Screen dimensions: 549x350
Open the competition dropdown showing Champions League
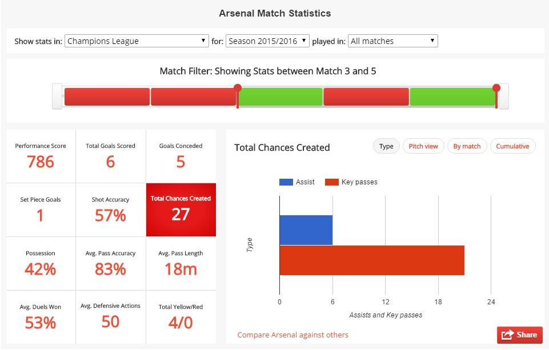[x=137, y=41]
